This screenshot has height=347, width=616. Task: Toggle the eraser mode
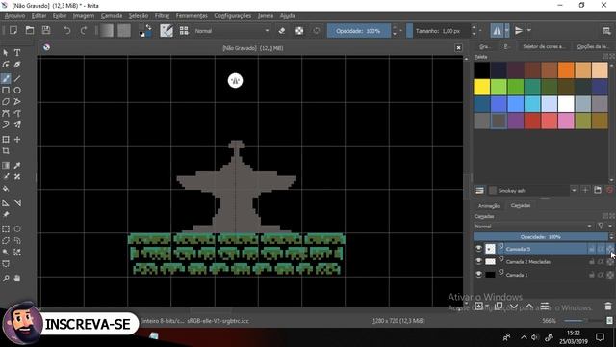[x=282, y=30]
